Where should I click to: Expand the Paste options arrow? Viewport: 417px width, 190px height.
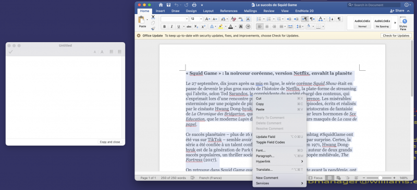click(x=147, y=20)
